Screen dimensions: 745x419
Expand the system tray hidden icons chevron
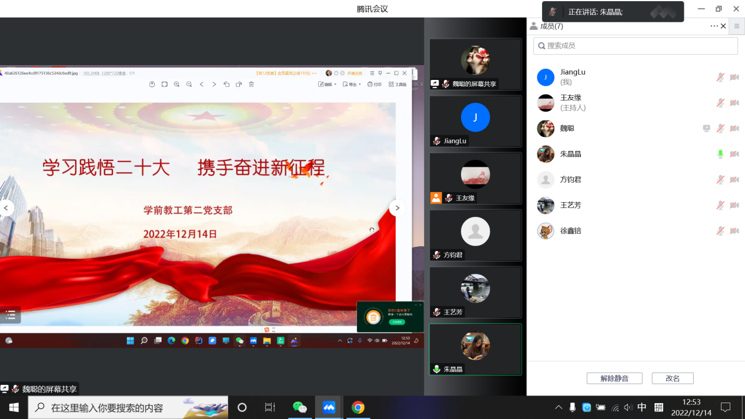pos(558,407)
